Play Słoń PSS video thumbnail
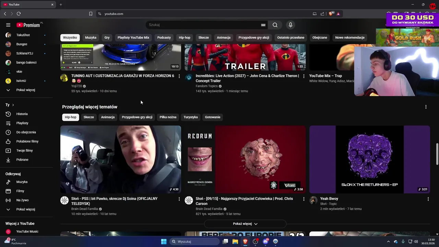 click(x=121, y=160)
